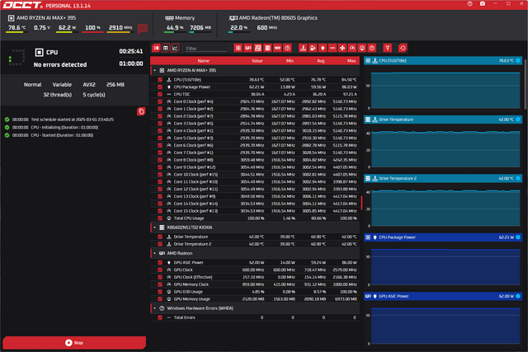Switch to the split view layout icon

point(156,48)
